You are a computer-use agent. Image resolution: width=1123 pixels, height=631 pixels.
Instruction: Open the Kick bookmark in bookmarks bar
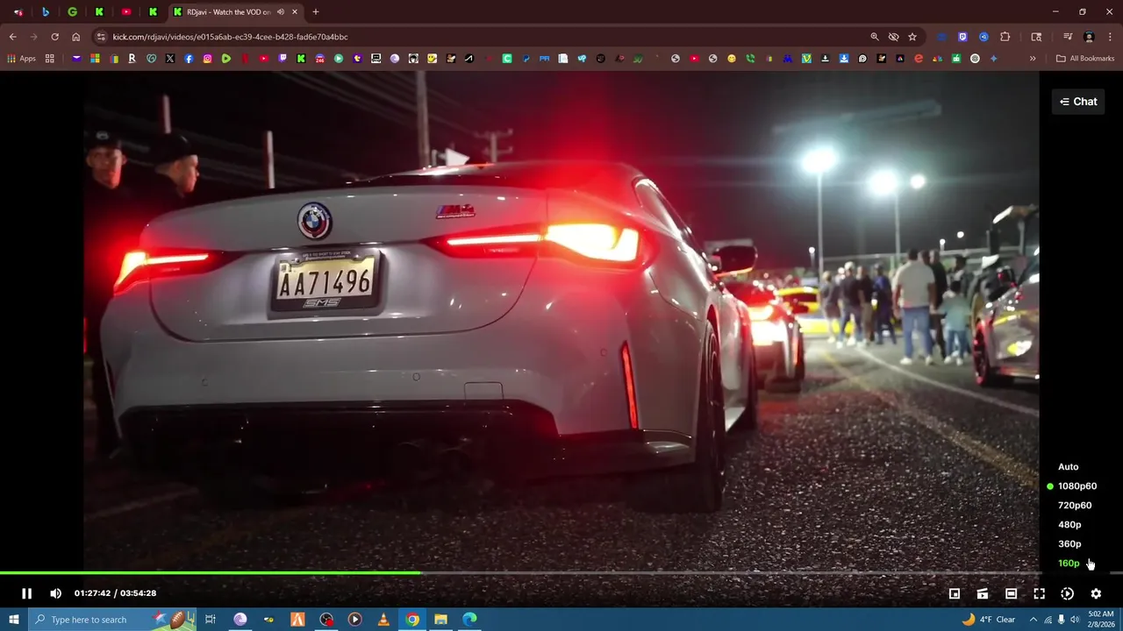[301, 59]
